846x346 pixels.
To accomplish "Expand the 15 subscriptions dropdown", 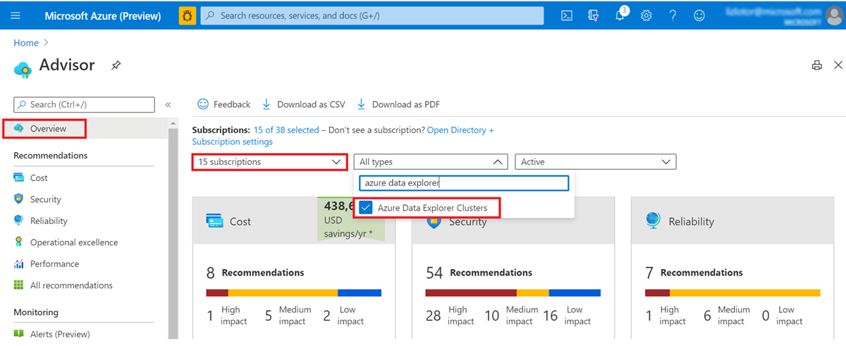I will [x=269, y=162].
